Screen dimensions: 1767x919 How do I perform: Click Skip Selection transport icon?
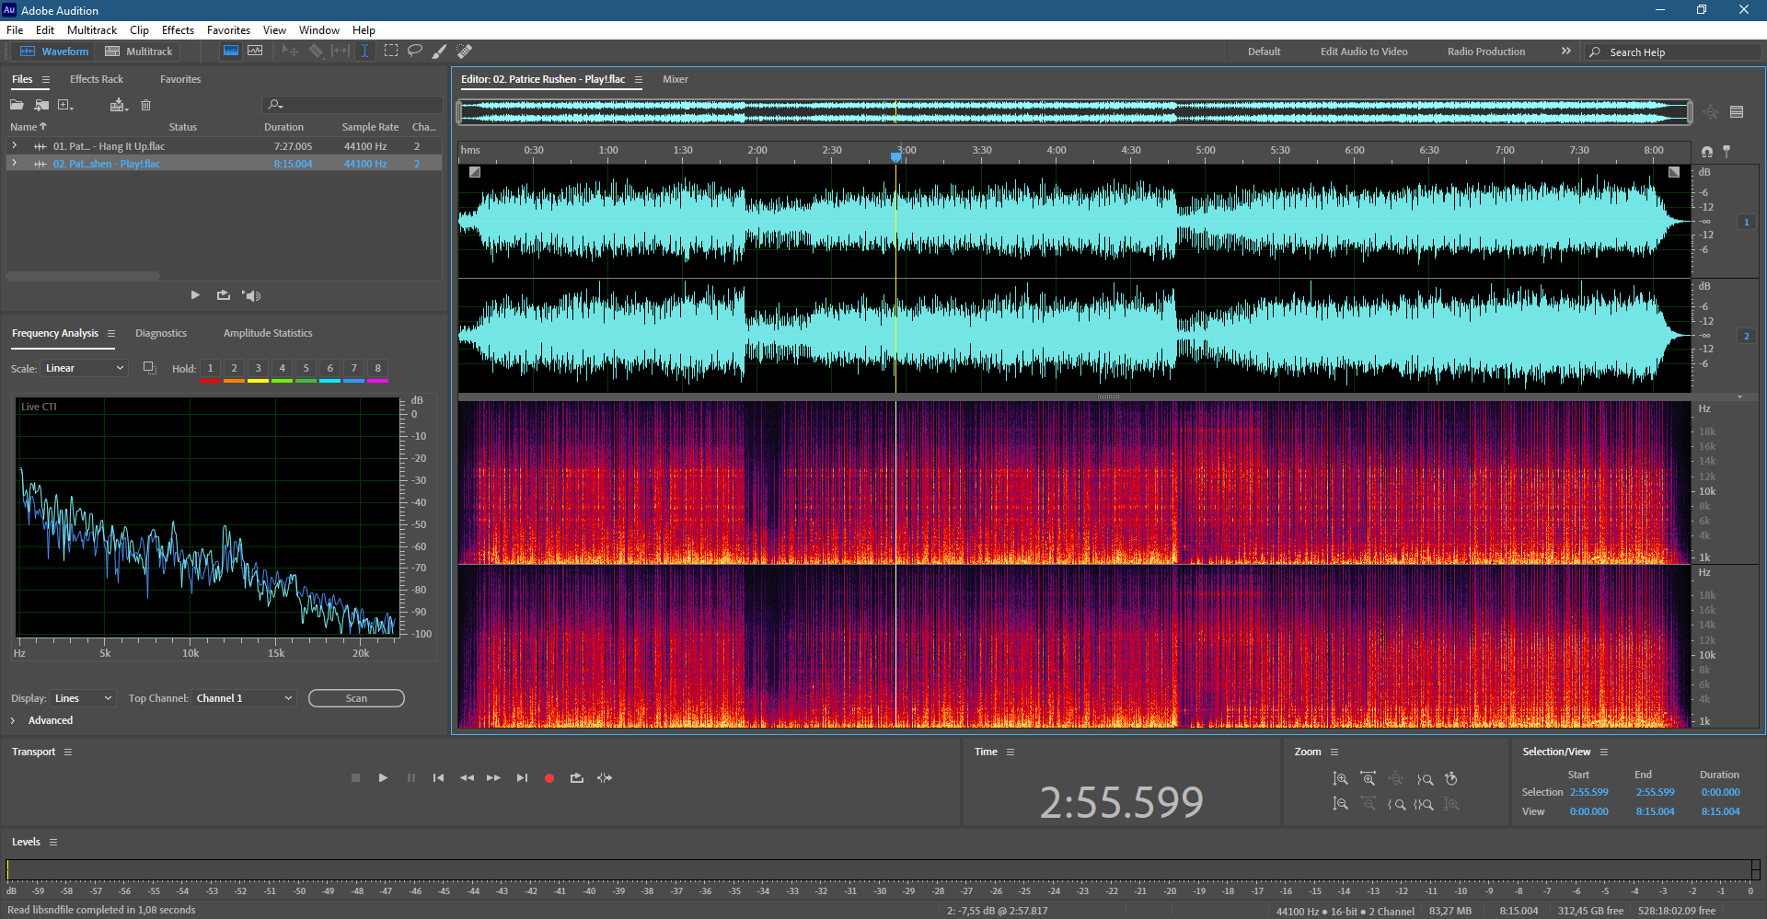click(x=605, y=778)
